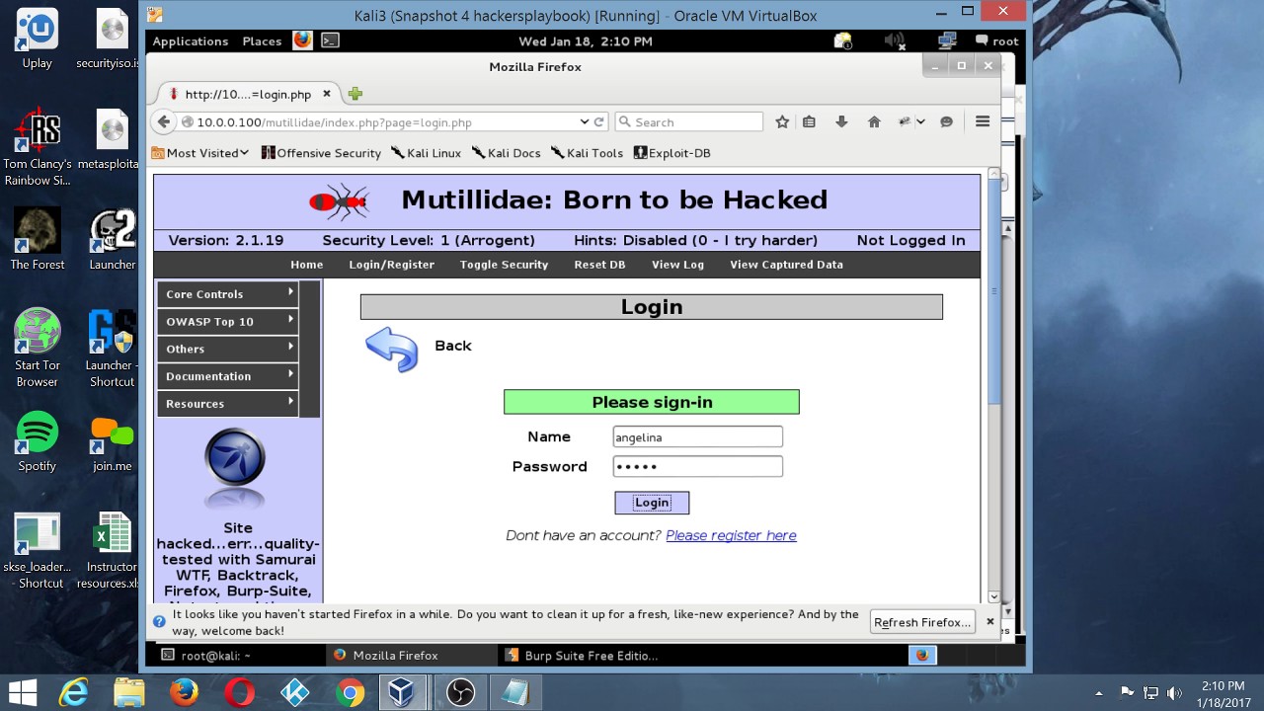
Task: Expand the Core Controls side menu
Action: pos(228,294)
